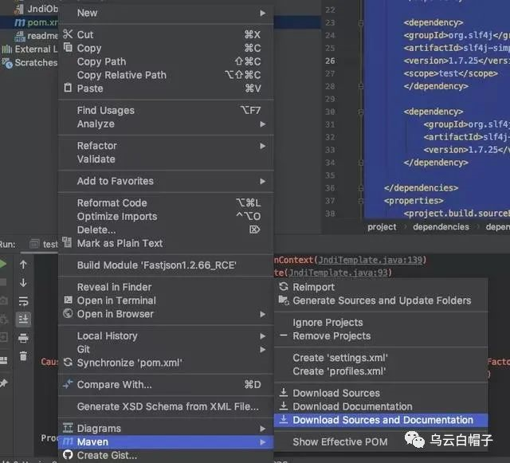Click the Download Sources arrow icon
Image resolution: width=510 pixels, height=463 pixels.
(x=284, y=392)
